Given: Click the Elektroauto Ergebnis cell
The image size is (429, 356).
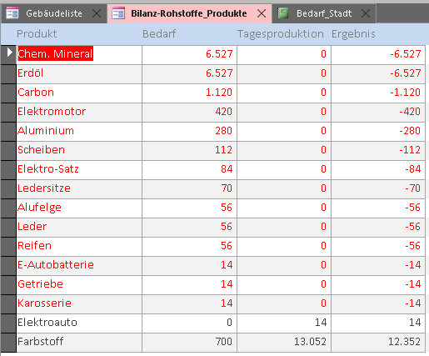Looking at the screenshot, I should 378,323.
